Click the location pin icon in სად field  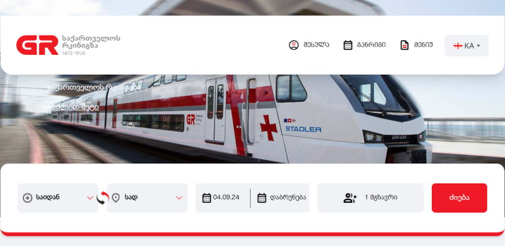click(116, 198)
